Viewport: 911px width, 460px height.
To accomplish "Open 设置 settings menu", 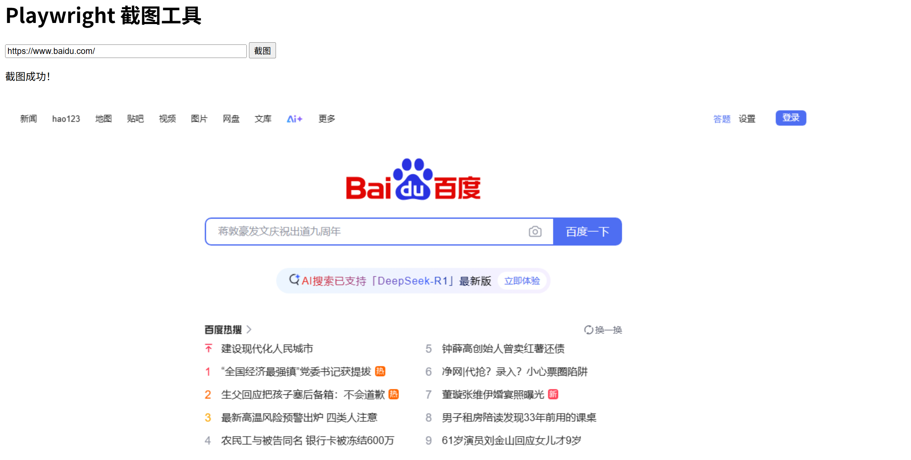I will tap(746, 118).
